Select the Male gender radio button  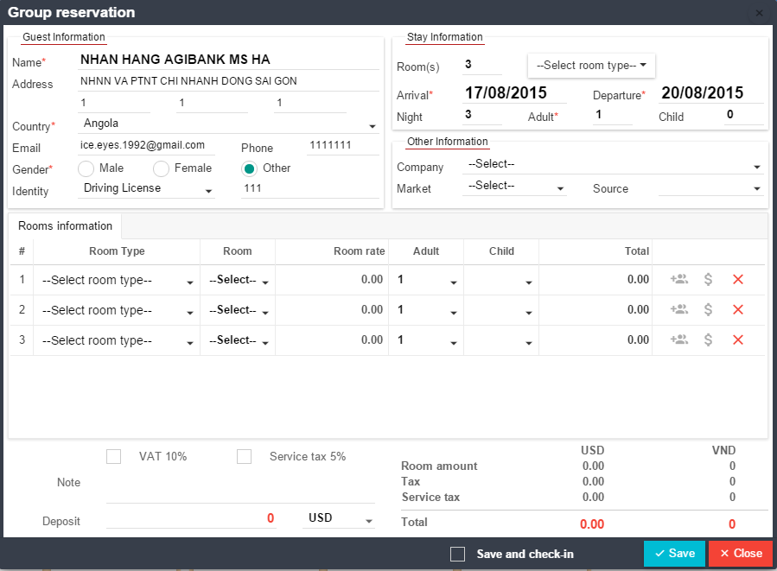86,168
